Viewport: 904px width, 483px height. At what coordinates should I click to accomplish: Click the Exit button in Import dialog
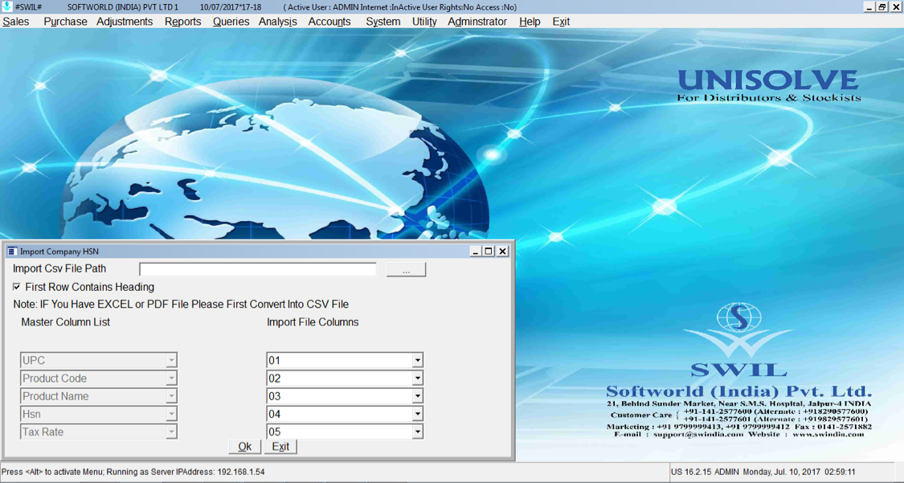[x=280, y=447]
